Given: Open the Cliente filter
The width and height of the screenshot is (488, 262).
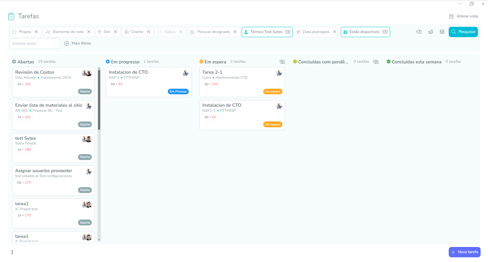Looking at the screenshot, I should pos(134,32).
